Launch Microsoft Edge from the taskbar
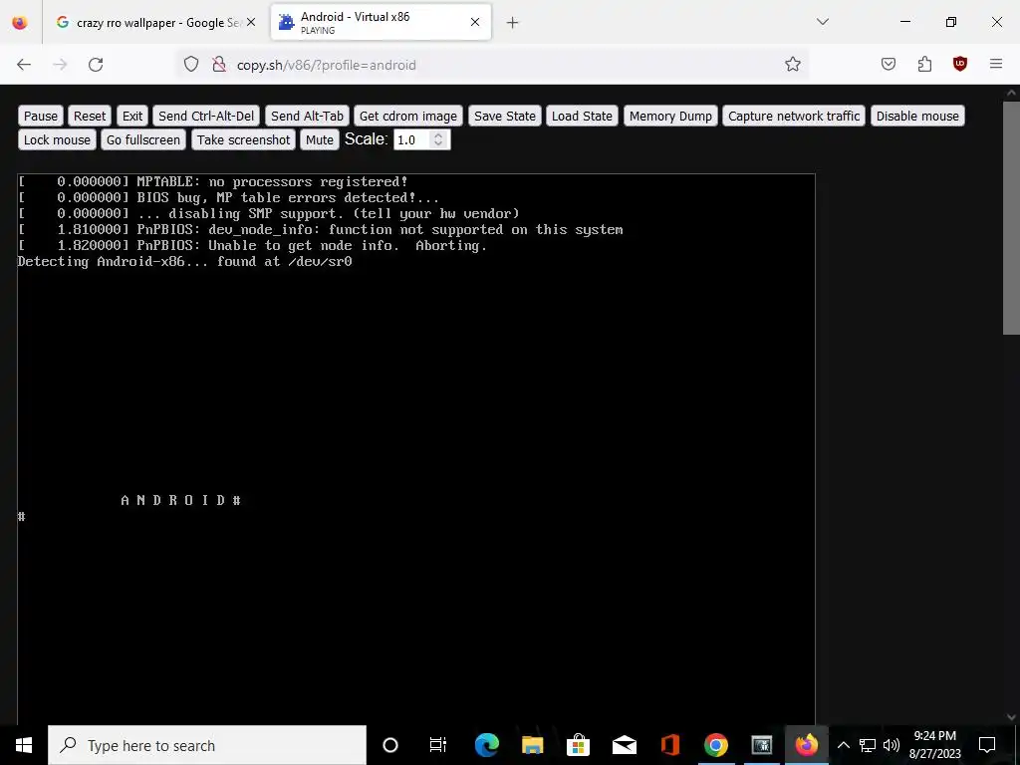Screen dimensions: 1020x765 [x=486, y=745]
